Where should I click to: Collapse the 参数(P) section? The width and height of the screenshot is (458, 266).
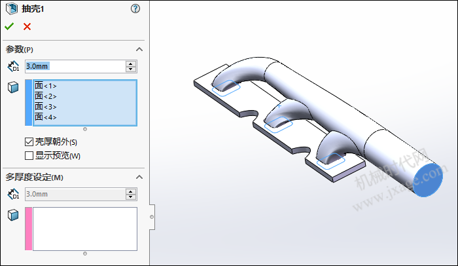pos(139,49)
